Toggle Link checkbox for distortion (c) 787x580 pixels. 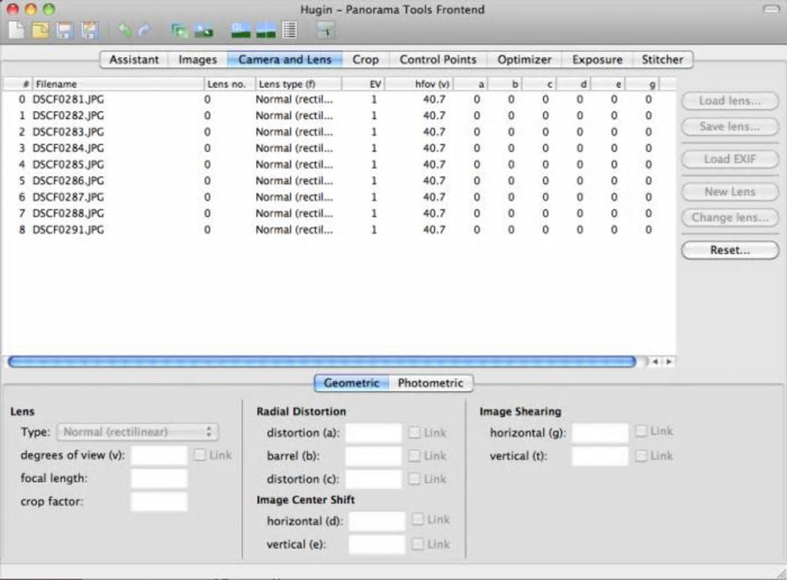pos(414,479)
